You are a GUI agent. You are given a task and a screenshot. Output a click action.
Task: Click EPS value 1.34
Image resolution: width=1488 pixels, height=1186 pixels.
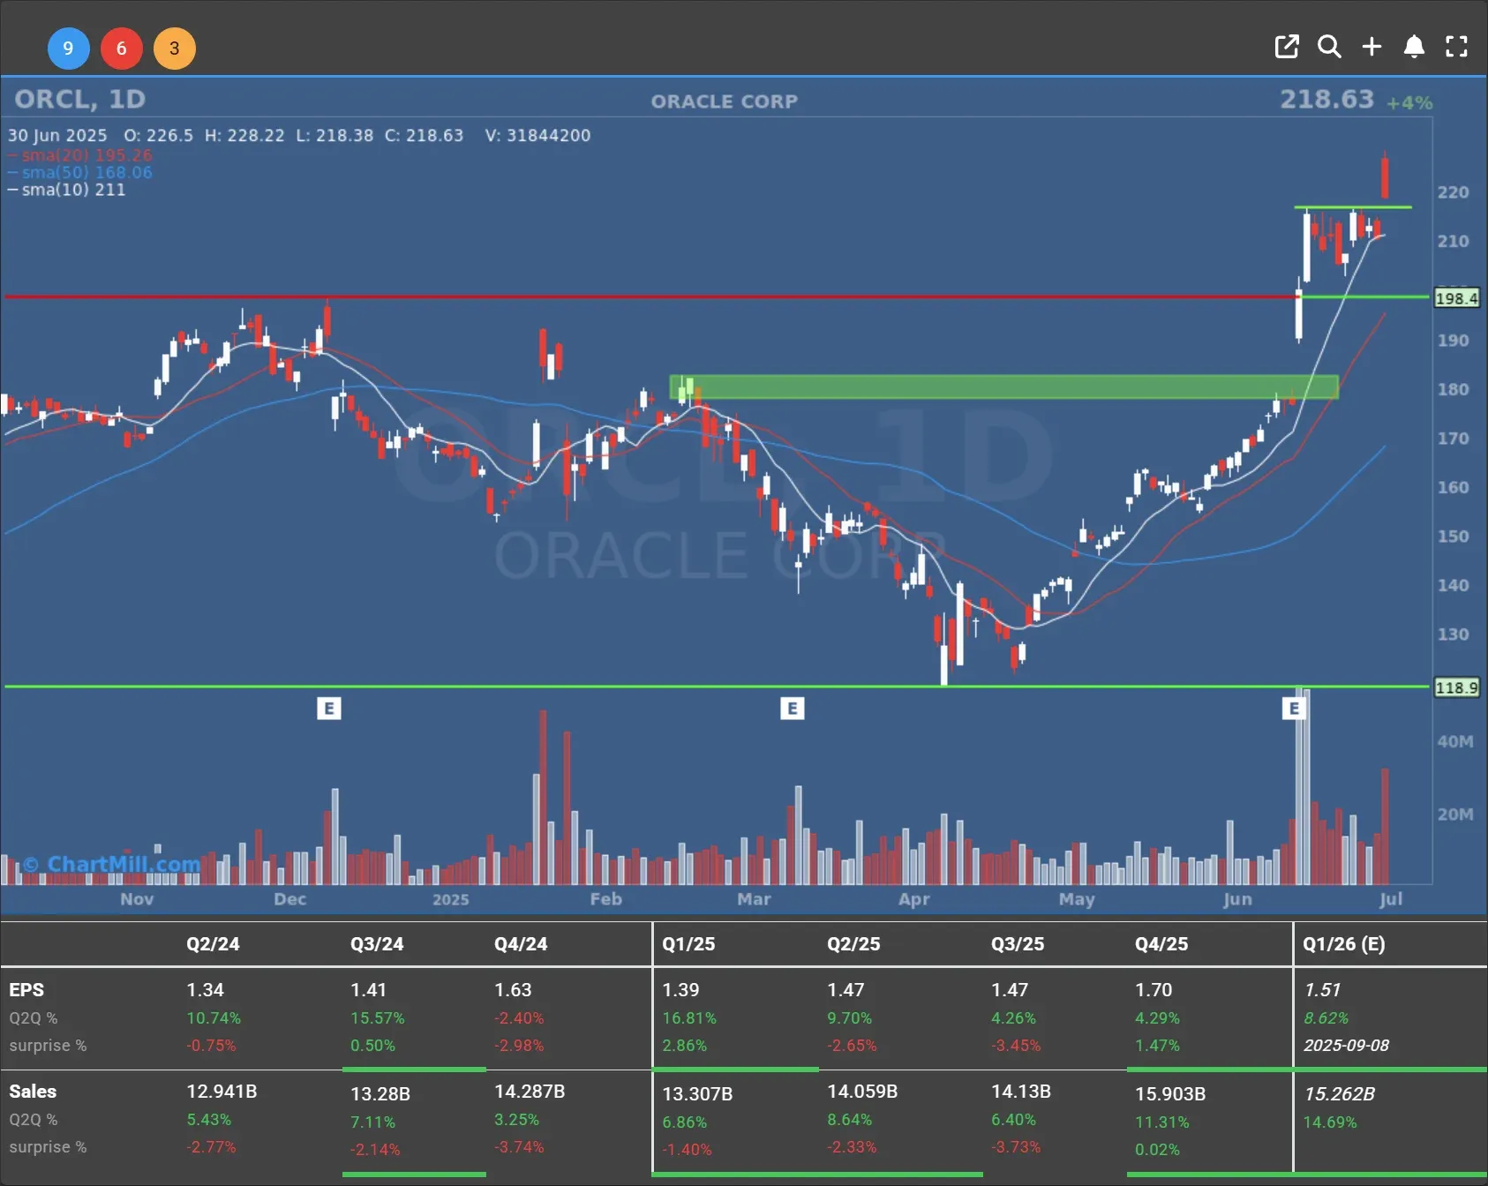(205, 990)
